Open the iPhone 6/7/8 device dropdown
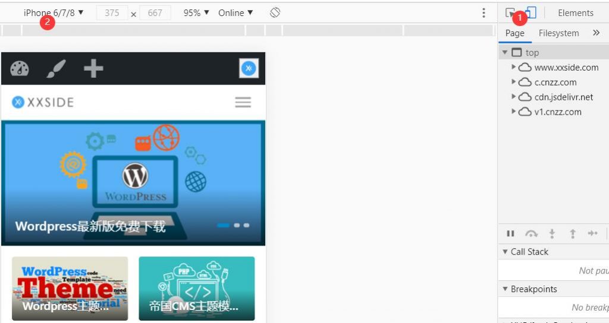This screenshot has height=323, width=609. click(x=54, y=13)
